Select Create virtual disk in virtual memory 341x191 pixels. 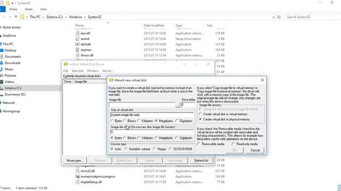(200, 114)
